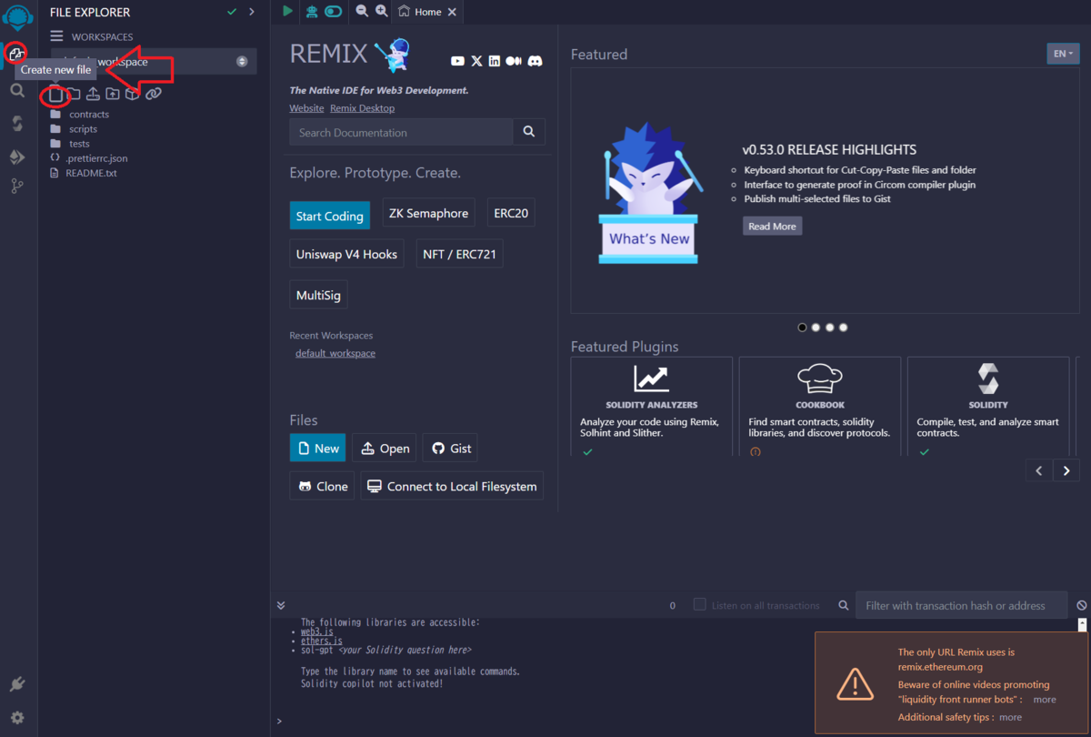
Task: Show previous featured plugins with left arrow
Action: point(1039,470)
